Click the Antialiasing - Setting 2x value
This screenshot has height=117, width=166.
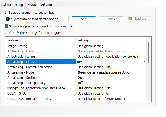coord(80,78)
